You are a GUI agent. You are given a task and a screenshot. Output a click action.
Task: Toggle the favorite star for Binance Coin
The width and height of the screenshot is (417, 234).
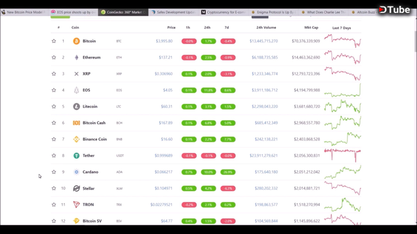click(x=53, y=139)
